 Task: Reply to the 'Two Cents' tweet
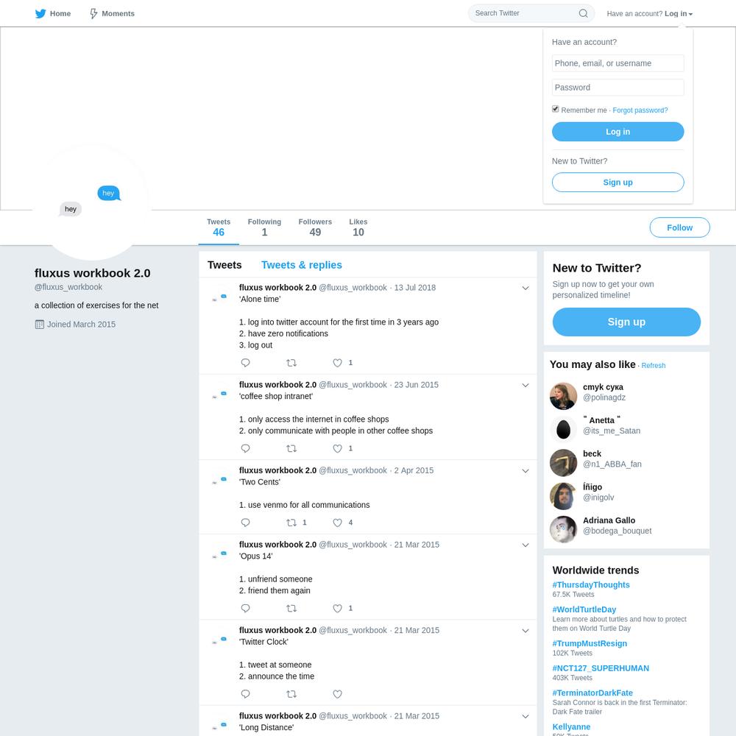pos(245,523)
